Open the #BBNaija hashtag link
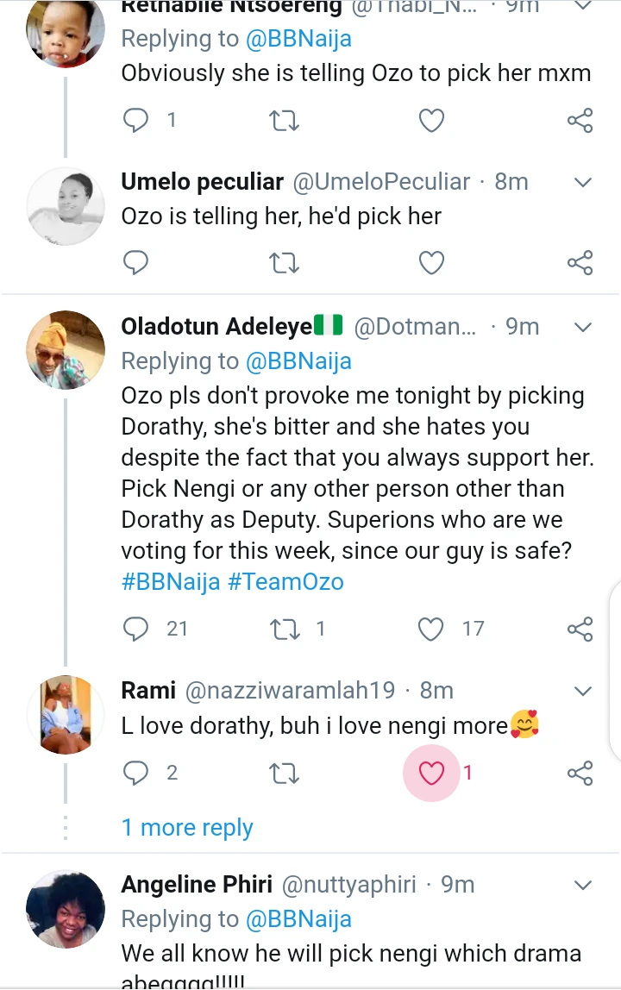Screen dimensions: 621x990 (169, 581)
